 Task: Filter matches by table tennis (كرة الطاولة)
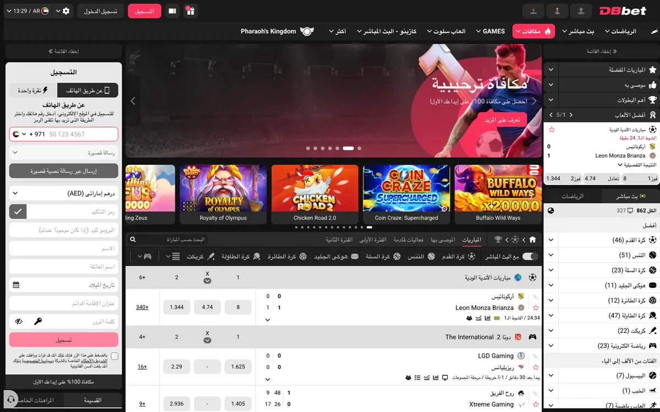coord(240,257)
